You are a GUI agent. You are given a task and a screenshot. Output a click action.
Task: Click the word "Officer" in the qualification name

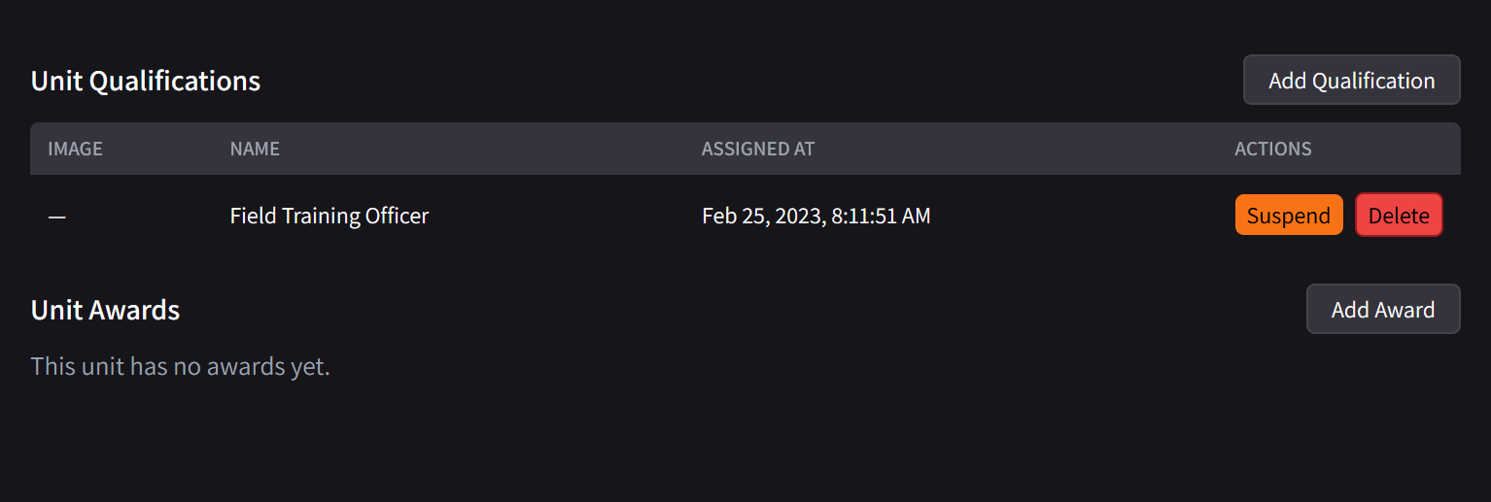point(395,216)
